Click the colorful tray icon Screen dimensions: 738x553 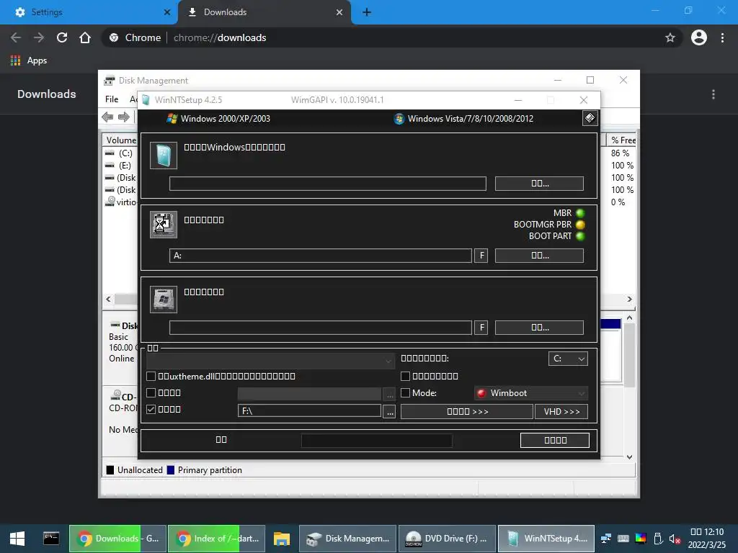tap(641, 539)
